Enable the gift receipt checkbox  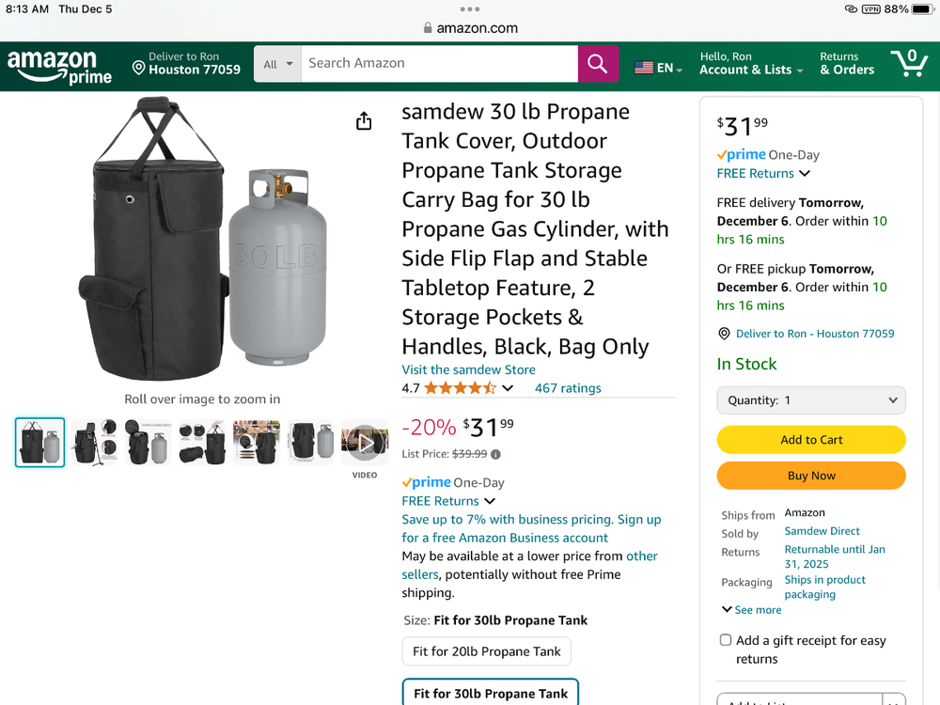click(726, 640)
